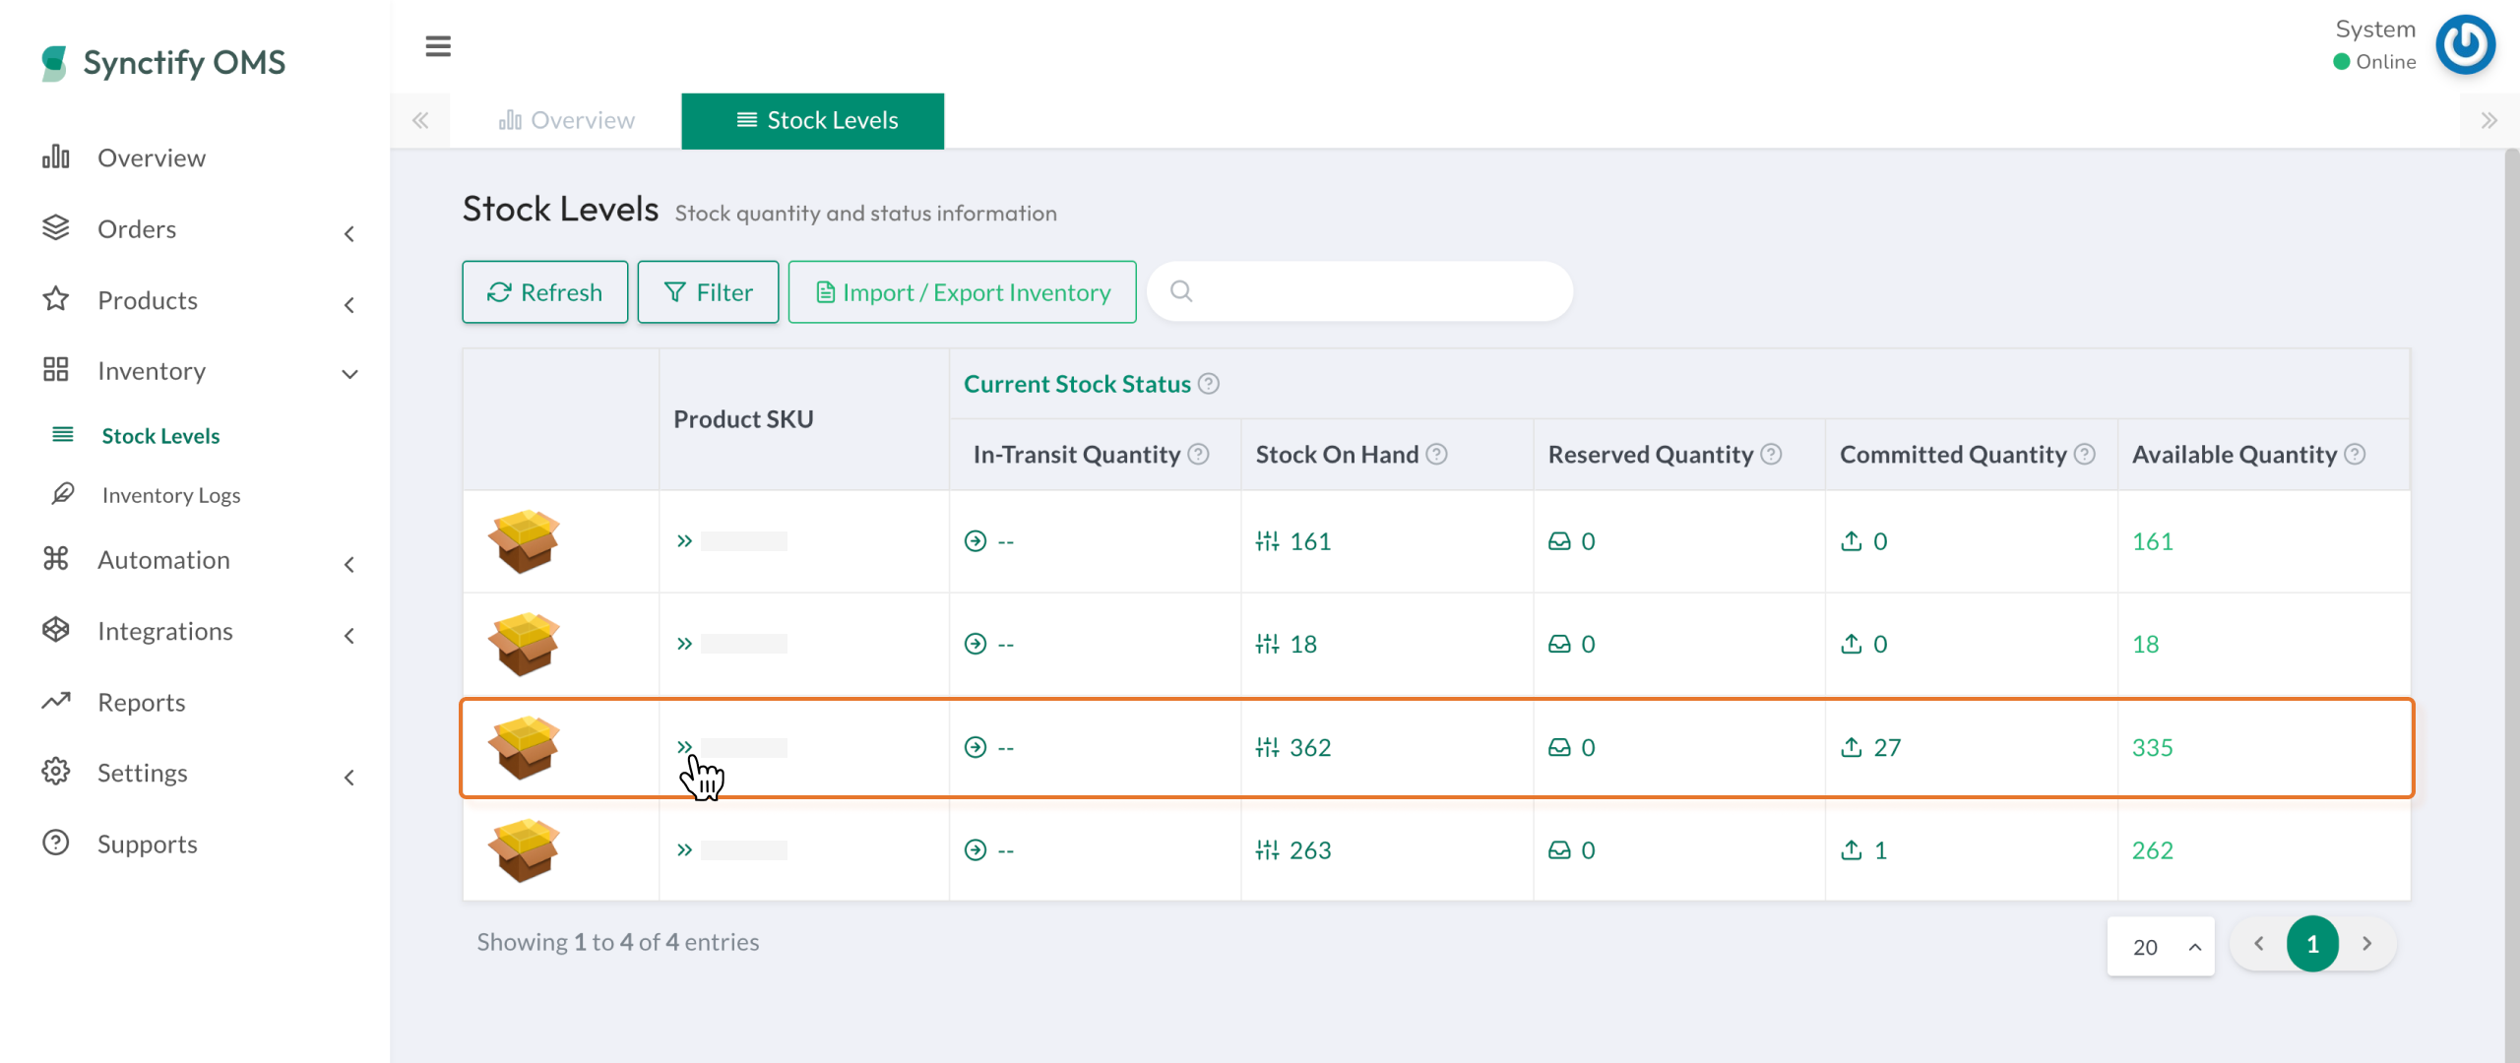Select the Stock Levels tab
The image size is (2520, 1063).
pos(812,120)
